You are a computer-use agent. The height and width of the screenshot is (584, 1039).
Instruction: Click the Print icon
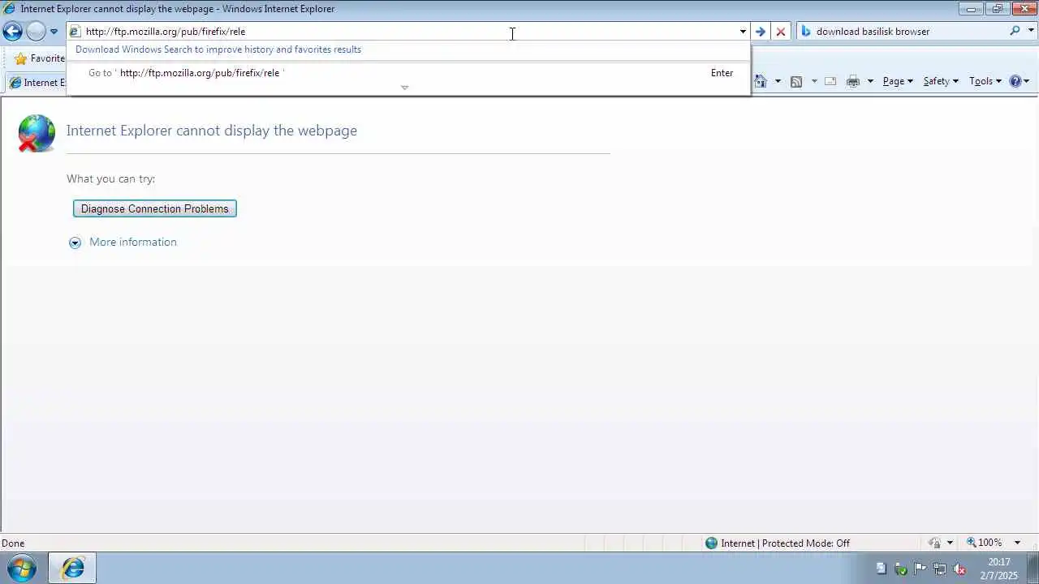(x=852, y=81)
